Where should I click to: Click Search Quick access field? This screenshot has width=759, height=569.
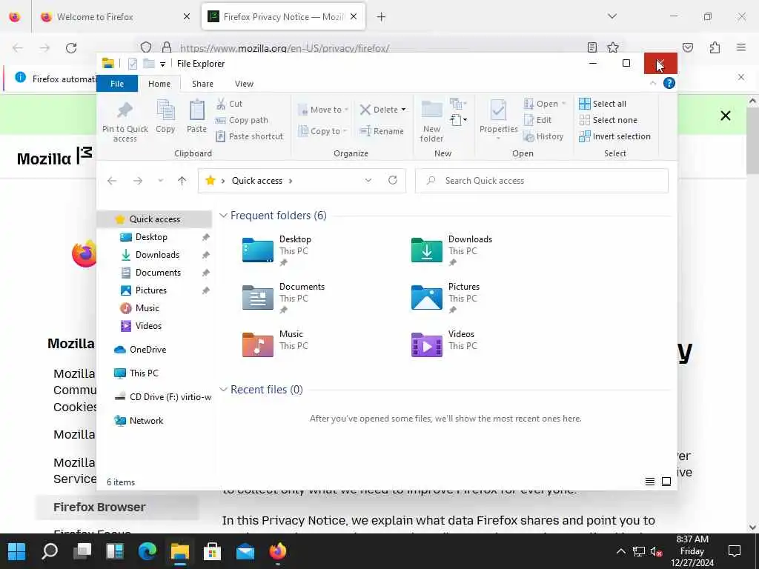coord(542,181)
